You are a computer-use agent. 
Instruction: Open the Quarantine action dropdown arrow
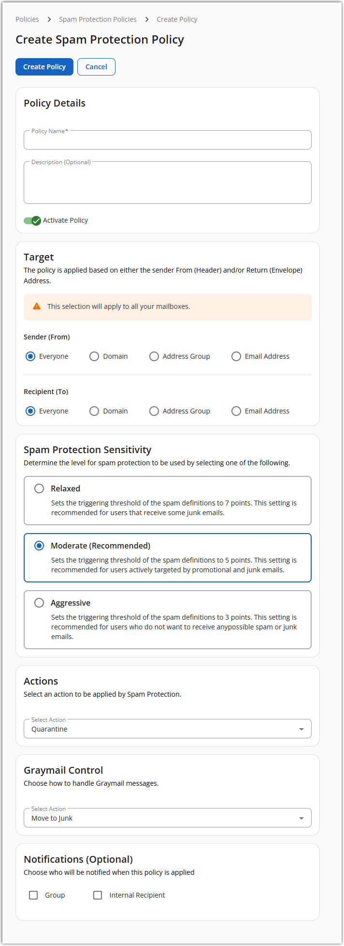(x=301, y=729)
